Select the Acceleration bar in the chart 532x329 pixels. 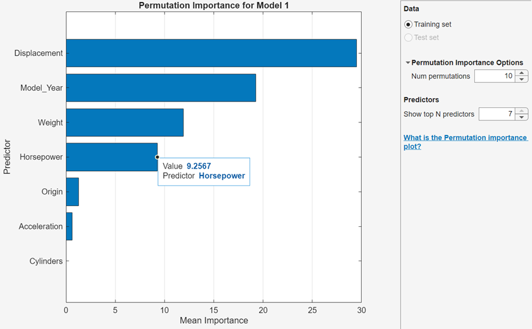coord(69,226)
